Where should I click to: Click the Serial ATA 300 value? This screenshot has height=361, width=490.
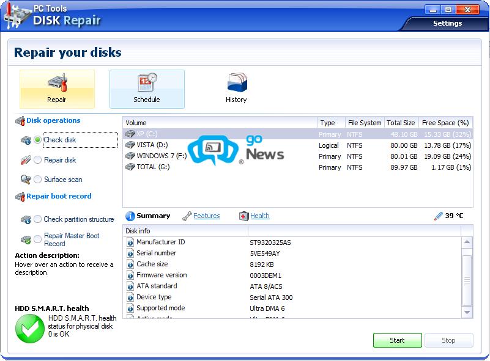click(x=271, y=297)
